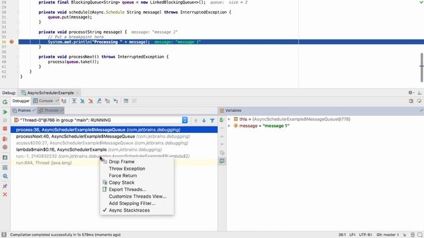
Task: Add new watch plus icon
Action: pos(221,120)
